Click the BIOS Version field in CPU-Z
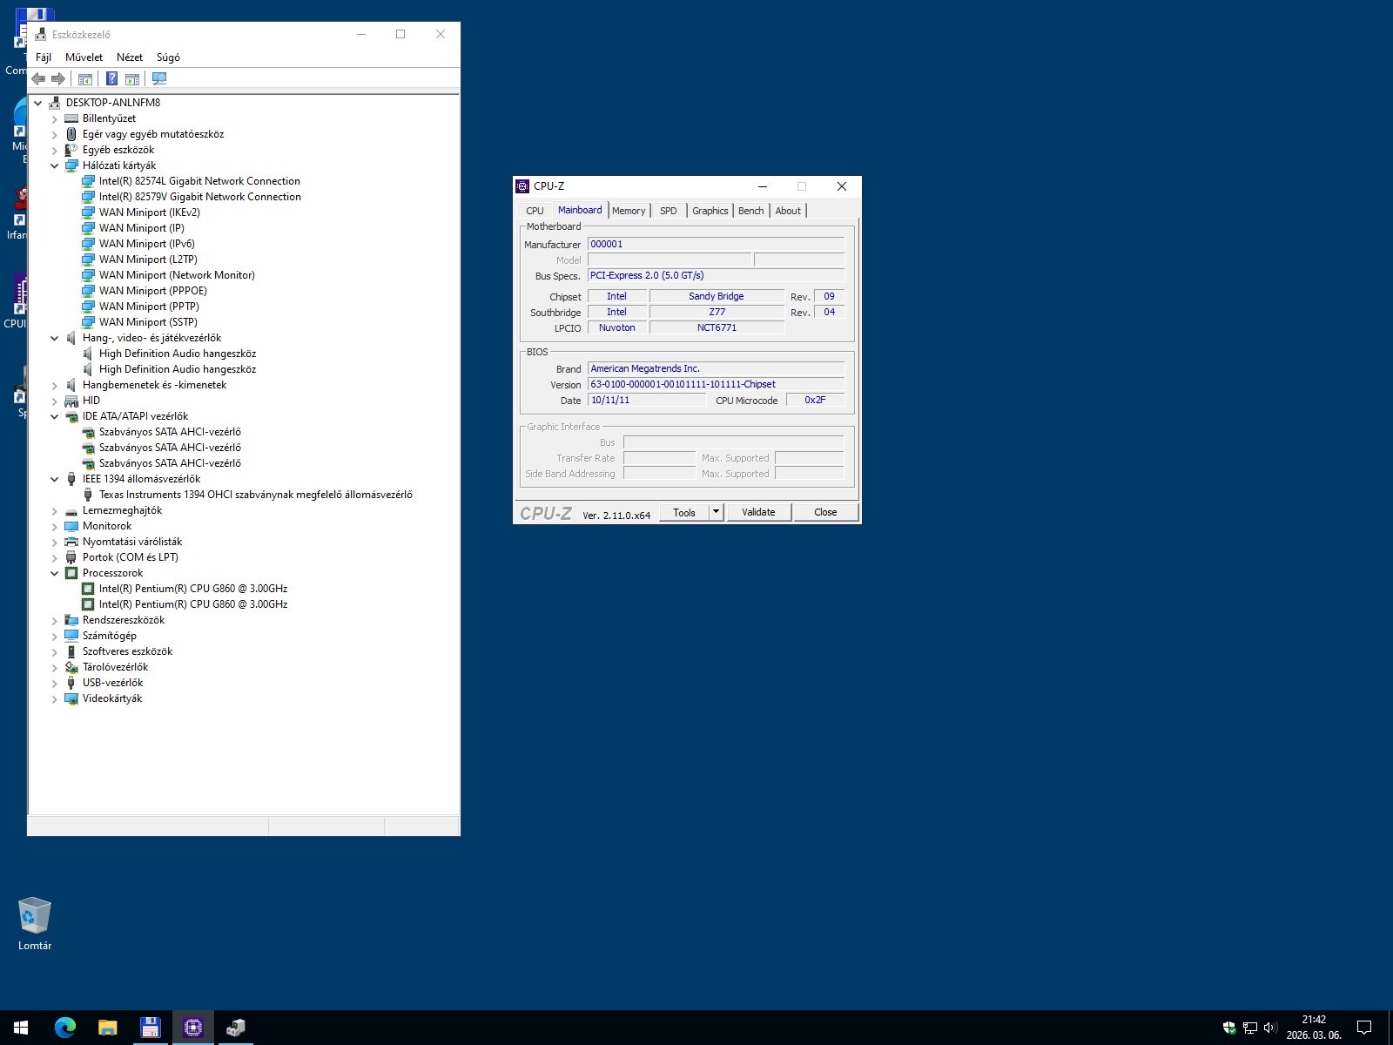Viewport: 1393px width, 1045px height. pos(716,384)
